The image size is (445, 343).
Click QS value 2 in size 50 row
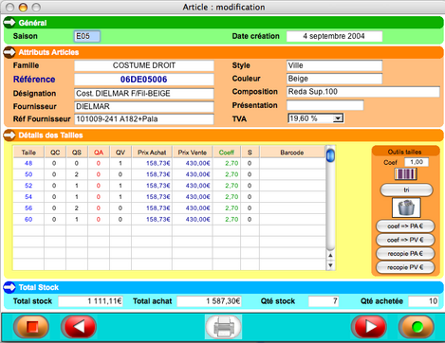pos(77,174)
